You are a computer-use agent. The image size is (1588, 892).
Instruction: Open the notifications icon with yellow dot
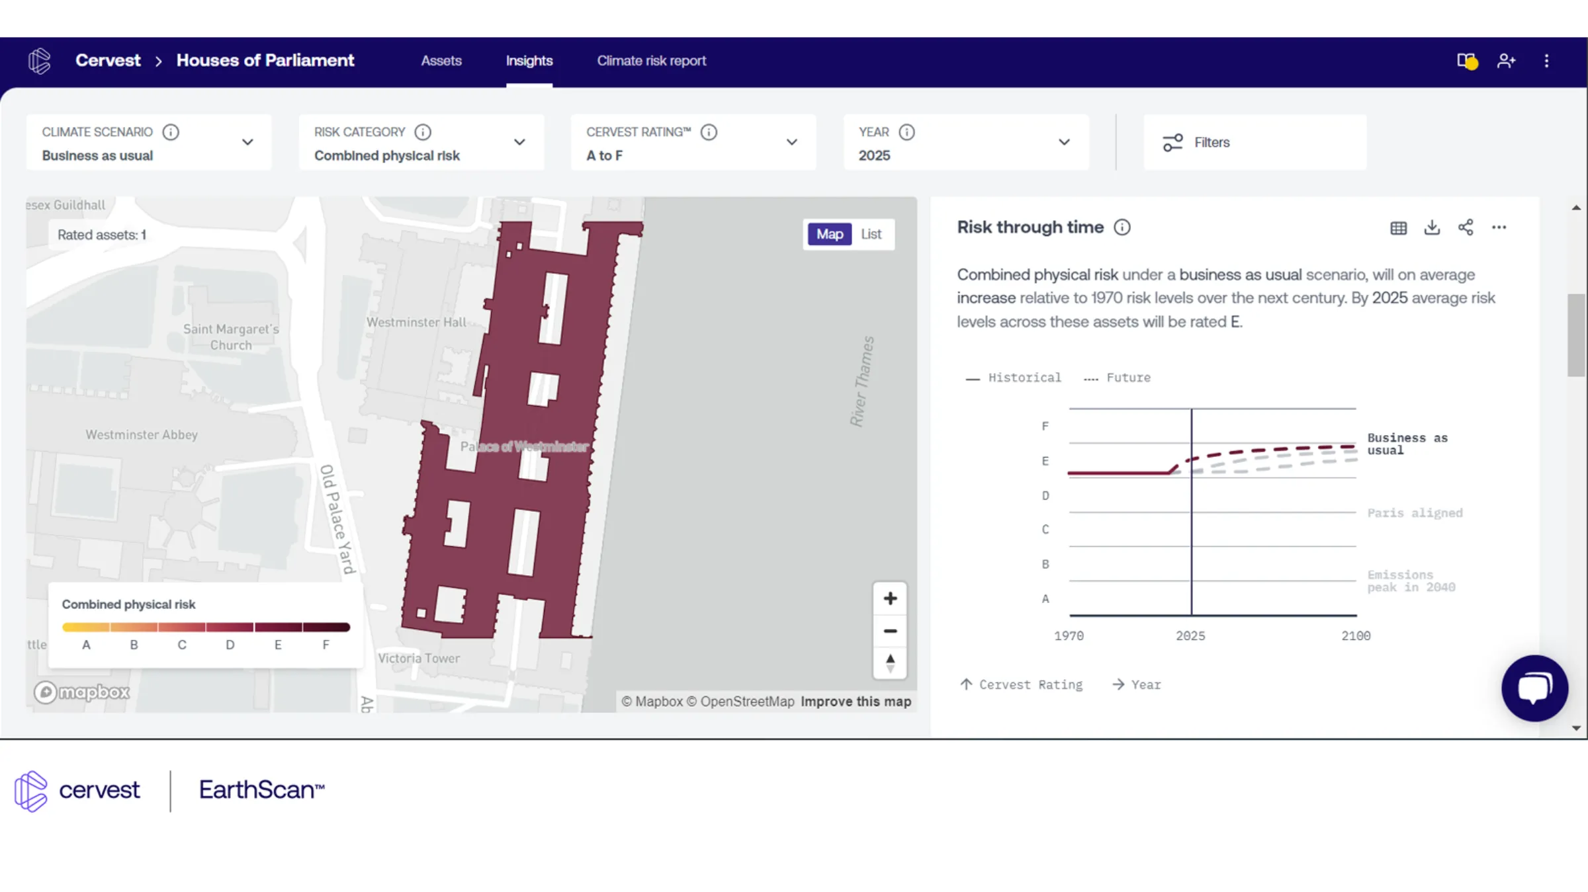pyautogui.click(x=1467, y=61)
